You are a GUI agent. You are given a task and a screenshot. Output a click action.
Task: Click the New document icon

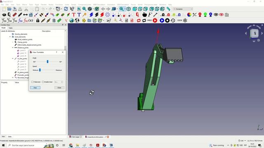4,9
